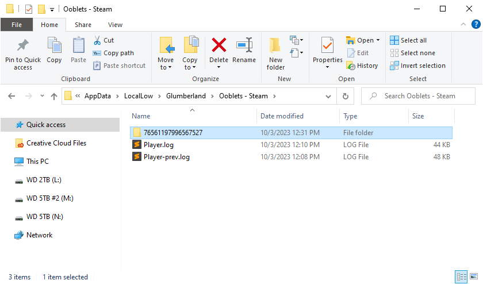The width and height of the screenshot is (483, 284).
Task: Expand the Properties dropdown arrow
Action: coord(327,67)
